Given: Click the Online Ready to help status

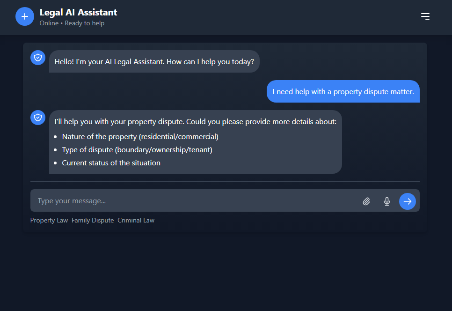Looking at the screenshot, I should (72, 23).
